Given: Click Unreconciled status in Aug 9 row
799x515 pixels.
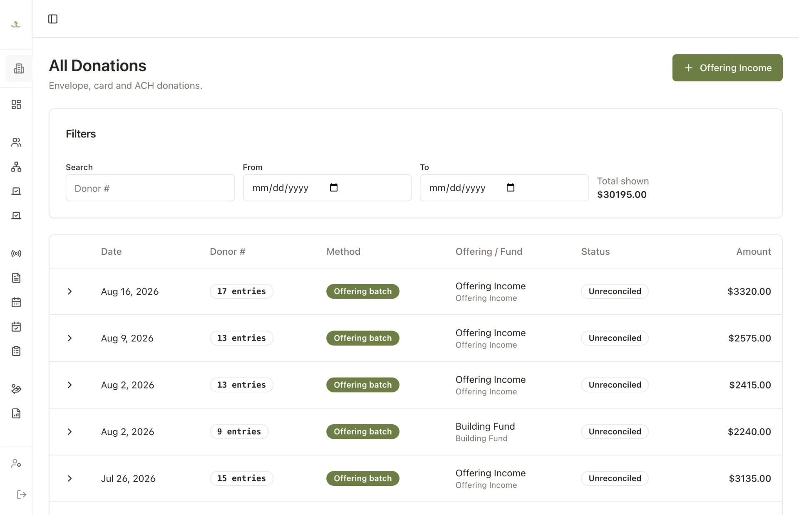Looking at the screenshot, I should pos(615,338).
